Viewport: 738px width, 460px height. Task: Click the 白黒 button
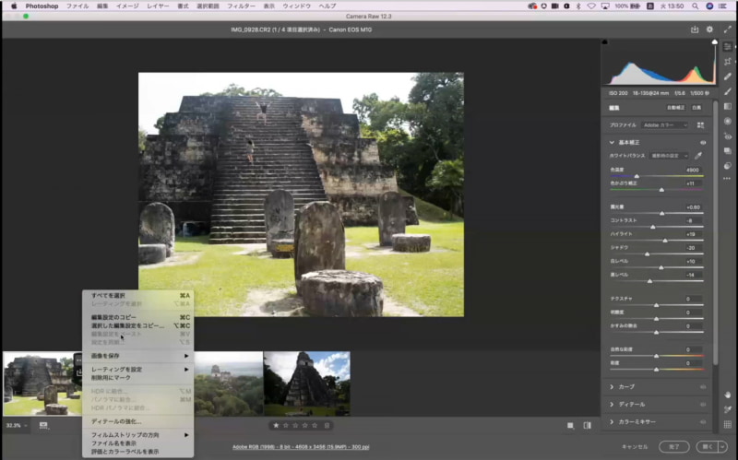click(696, 108)
